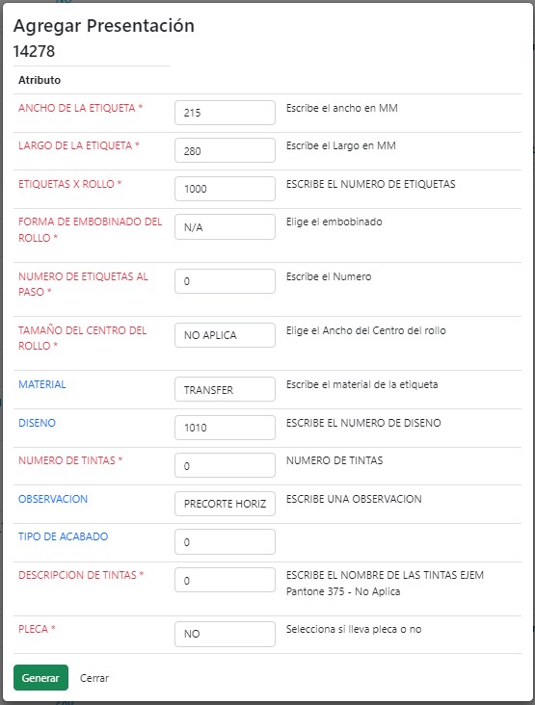Click the Tipo de Acabado input box

225,542
